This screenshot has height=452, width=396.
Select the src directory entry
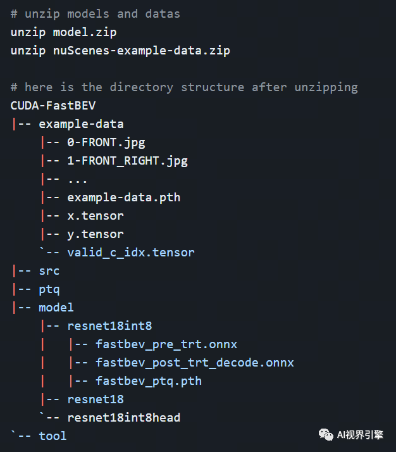pos(49,271)
